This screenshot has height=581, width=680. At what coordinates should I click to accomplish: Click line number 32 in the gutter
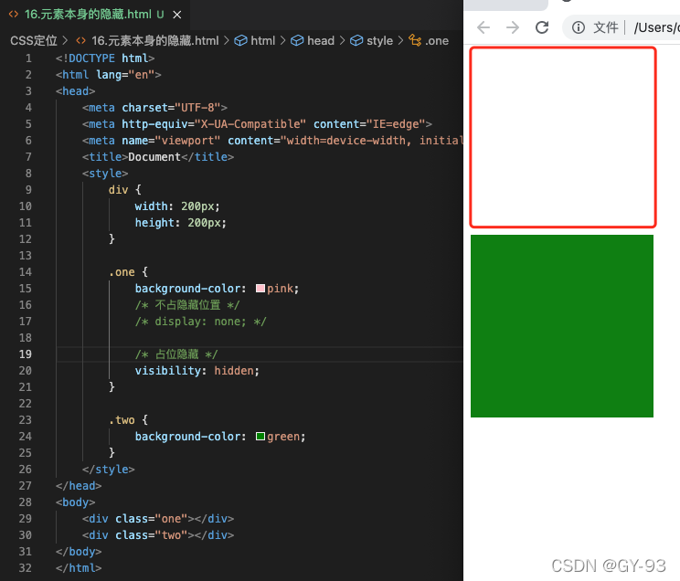(x=26, y=567)
